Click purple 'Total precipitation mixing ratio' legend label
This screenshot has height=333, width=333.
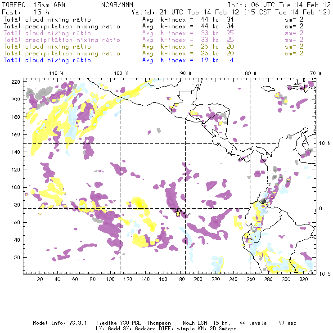(x=62, y=40)
